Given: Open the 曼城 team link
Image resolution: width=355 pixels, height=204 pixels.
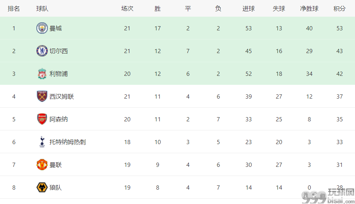Looking at the screenshot, I should 55,28.
